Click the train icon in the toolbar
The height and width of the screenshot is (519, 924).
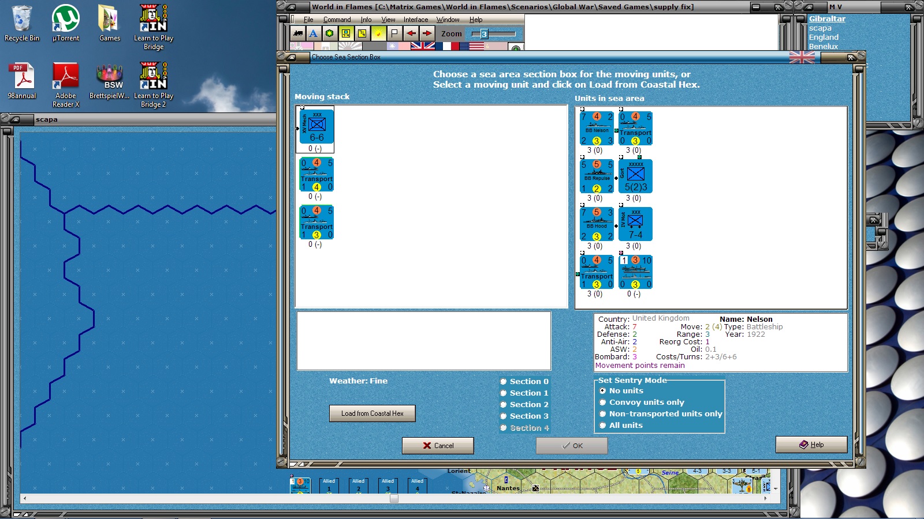coord(297,33)
